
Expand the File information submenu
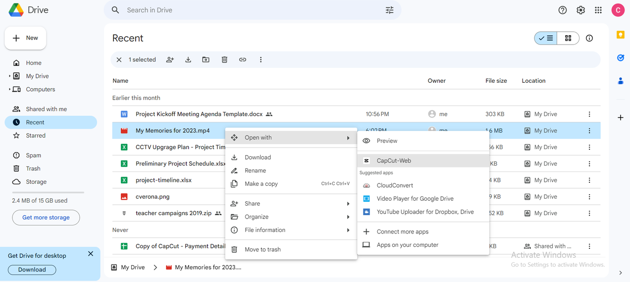click(291, 230)
